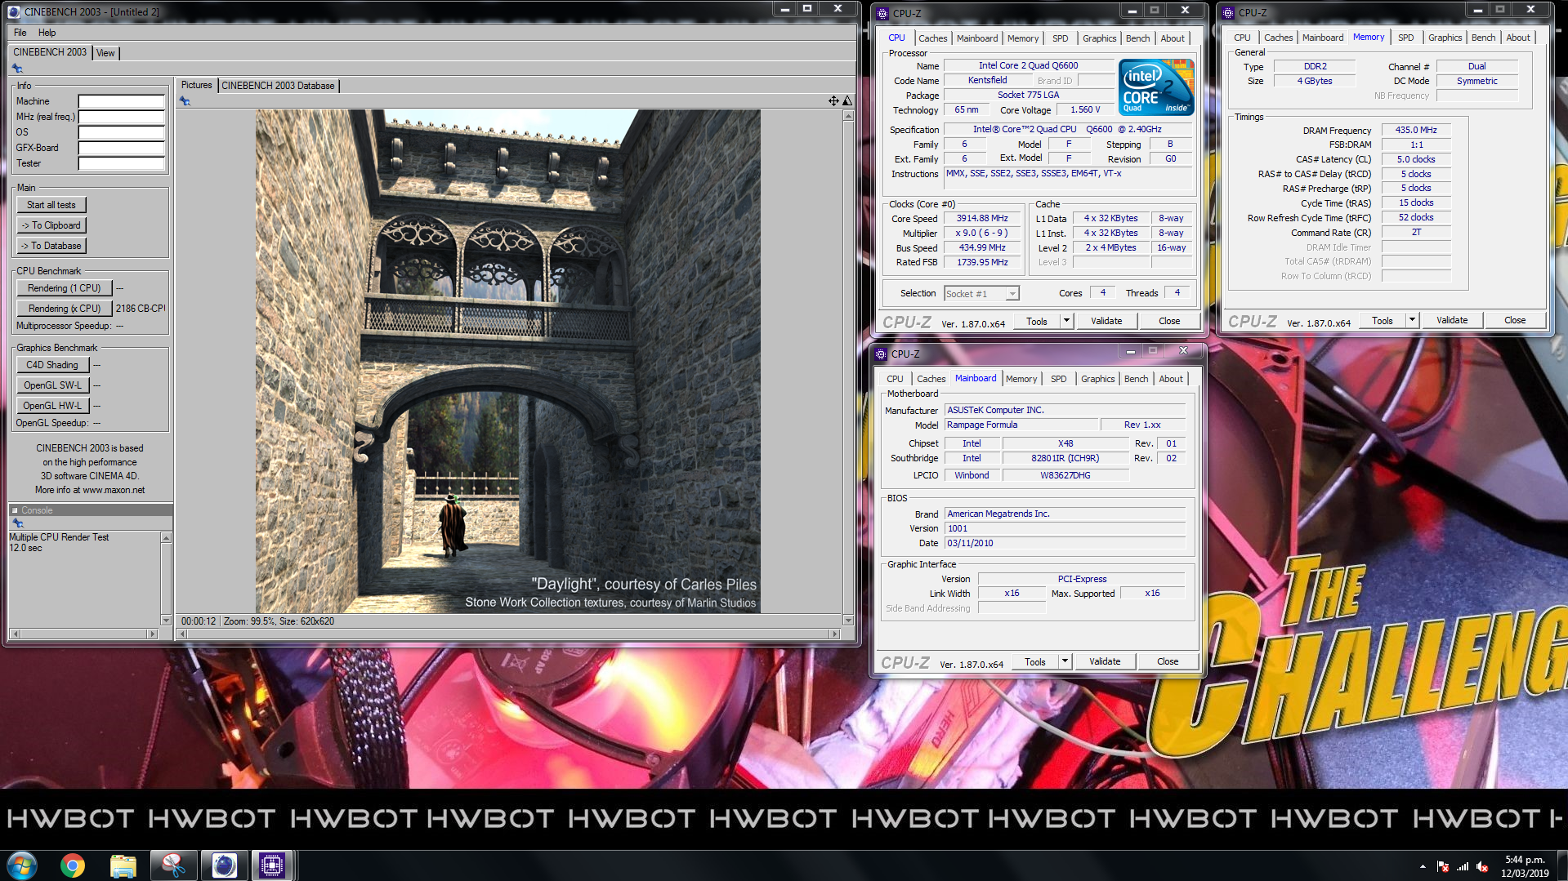Screen dimensions: 1568x881
Task: Click CINEBENCH title bar app icon
Action: point(14,11)
